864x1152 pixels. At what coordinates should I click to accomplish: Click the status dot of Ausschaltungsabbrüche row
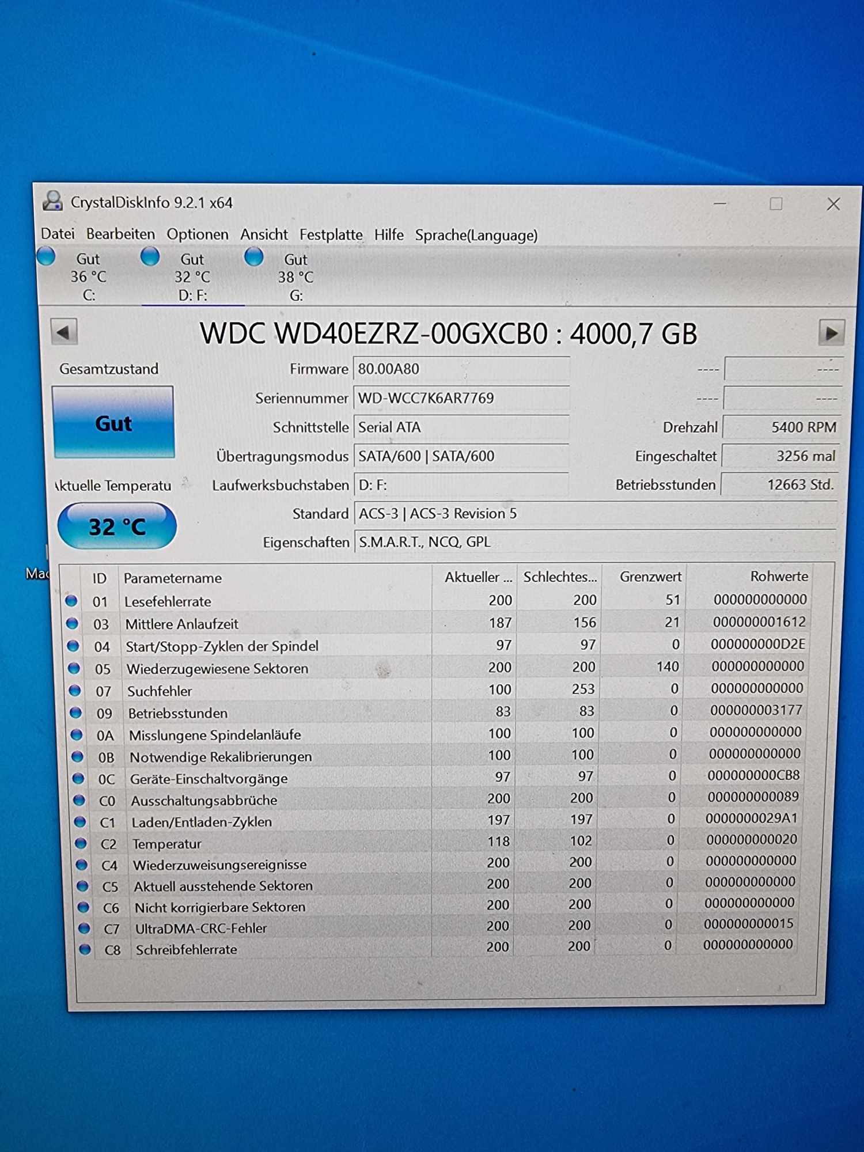click(79, 800)
